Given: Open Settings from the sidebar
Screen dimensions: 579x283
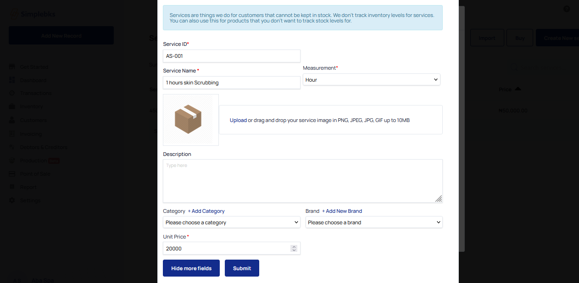Looking at the screenshot, I should (x=30, y=200).
